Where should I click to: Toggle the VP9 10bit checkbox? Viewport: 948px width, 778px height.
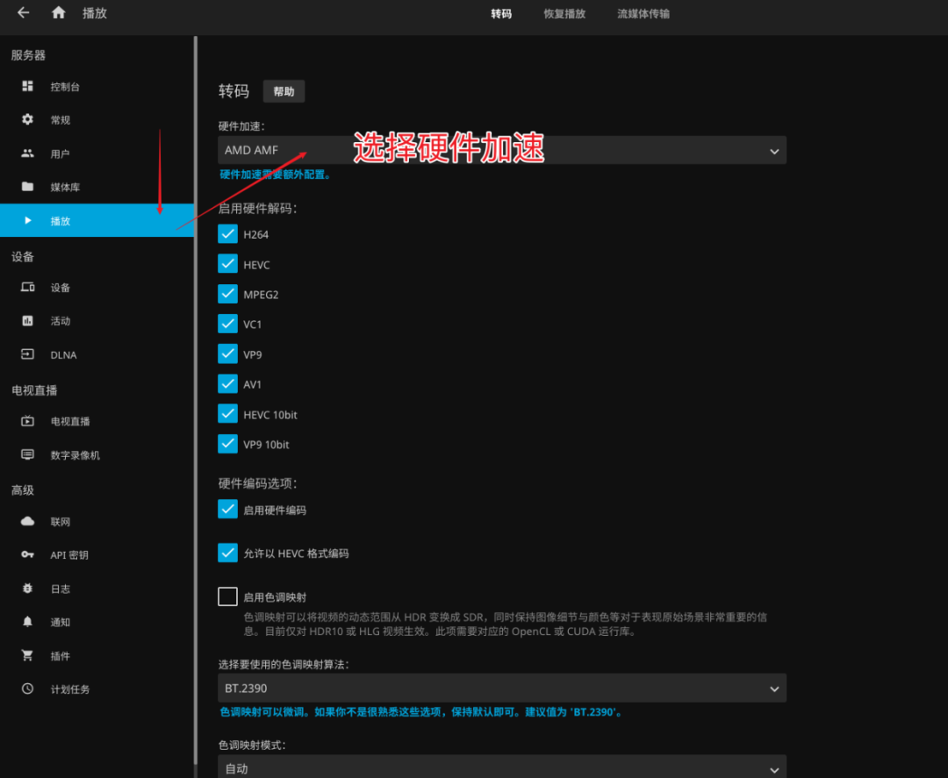[x=227, y=443]
